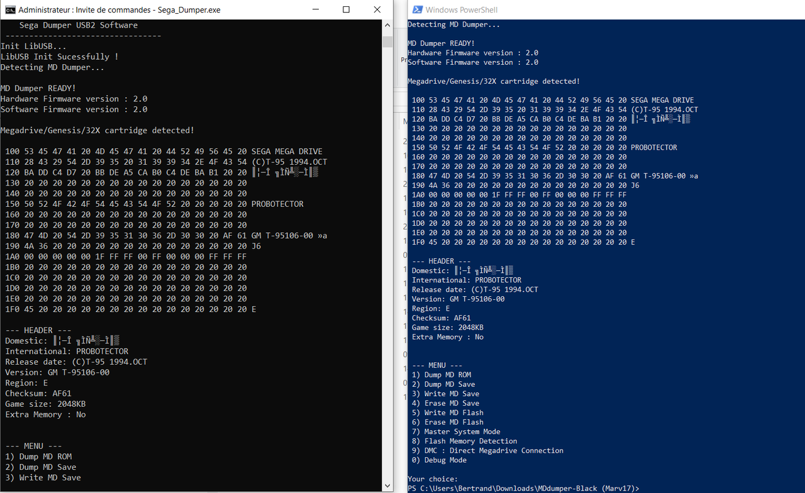Click '0) Debug Mode' in PowerShell
This screenshot has height=493, width=805.
click(x=439, y=460)
